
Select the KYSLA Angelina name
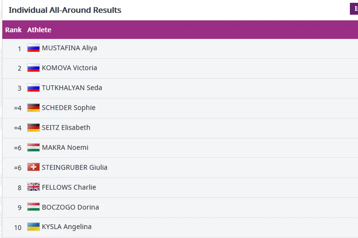click(66, 227)
